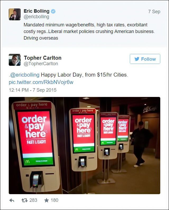Image resolution: width=169 pixels, height=210 pixels.
Task: Open Eric Bolling's profile picture
Action: [15, 14]
